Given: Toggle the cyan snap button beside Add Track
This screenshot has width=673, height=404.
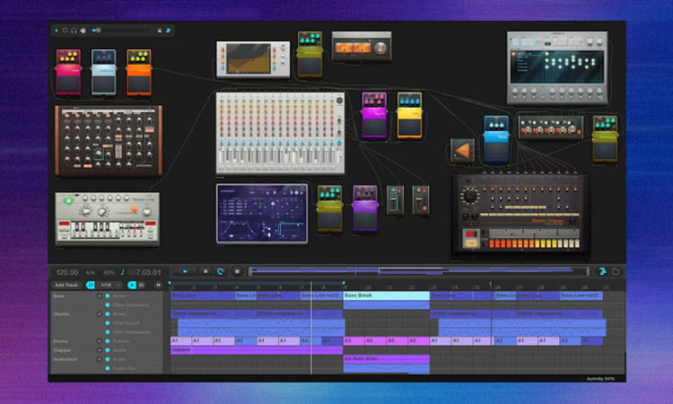Looking at the screenshot, I should 91,285.
